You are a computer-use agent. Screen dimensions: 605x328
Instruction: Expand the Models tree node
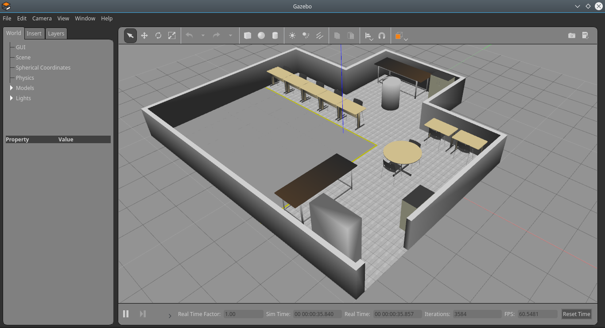pyautogui.click(x=12, y=88)
